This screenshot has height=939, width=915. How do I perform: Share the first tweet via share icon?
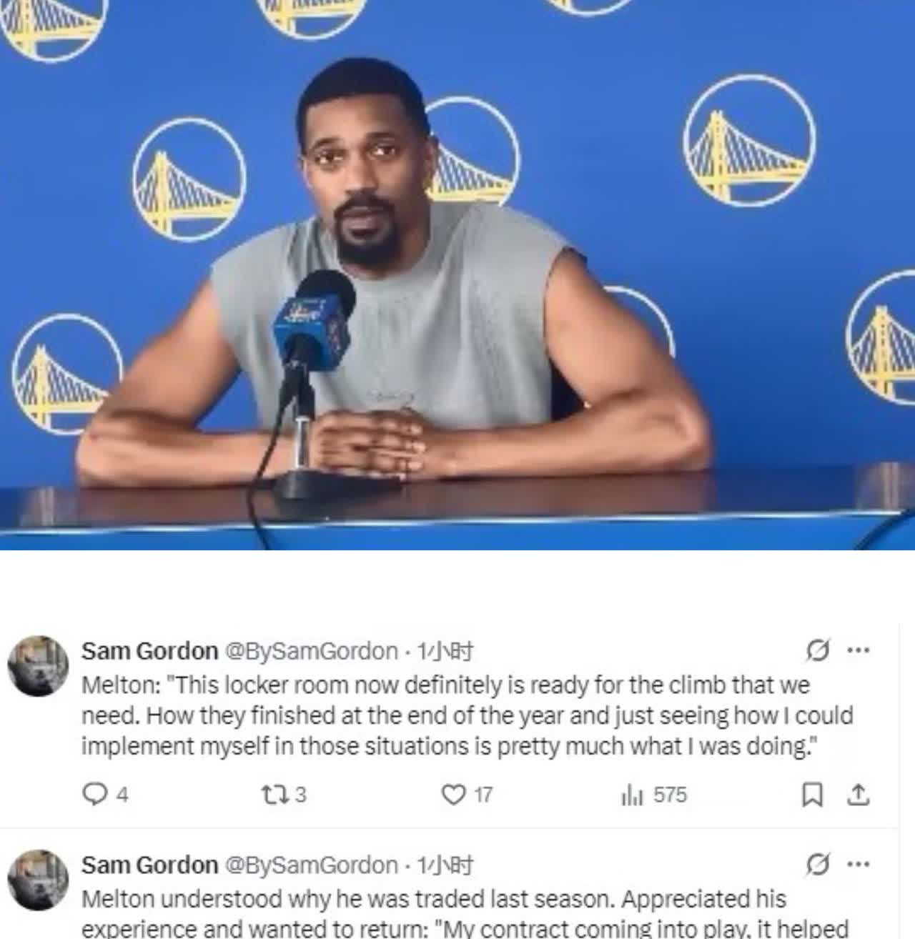857,795
